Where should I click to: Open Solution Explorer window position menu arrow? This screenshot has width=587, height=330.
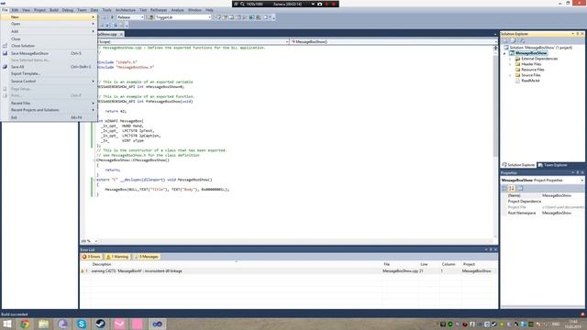click(572, 34)
